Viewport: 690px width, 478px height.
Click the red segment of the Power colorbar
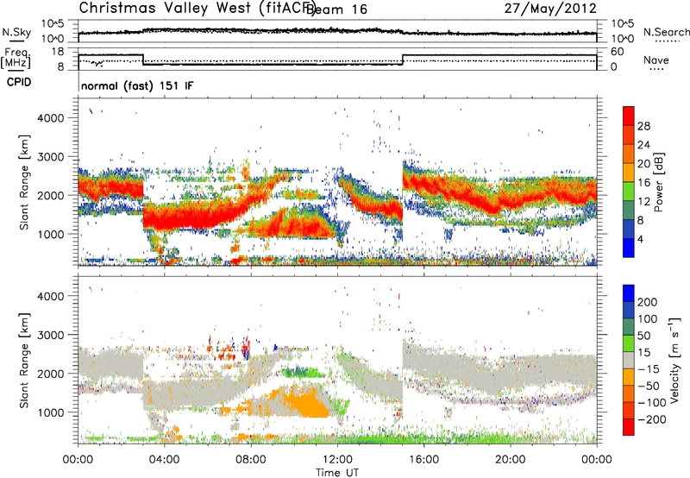coord(629,116)
